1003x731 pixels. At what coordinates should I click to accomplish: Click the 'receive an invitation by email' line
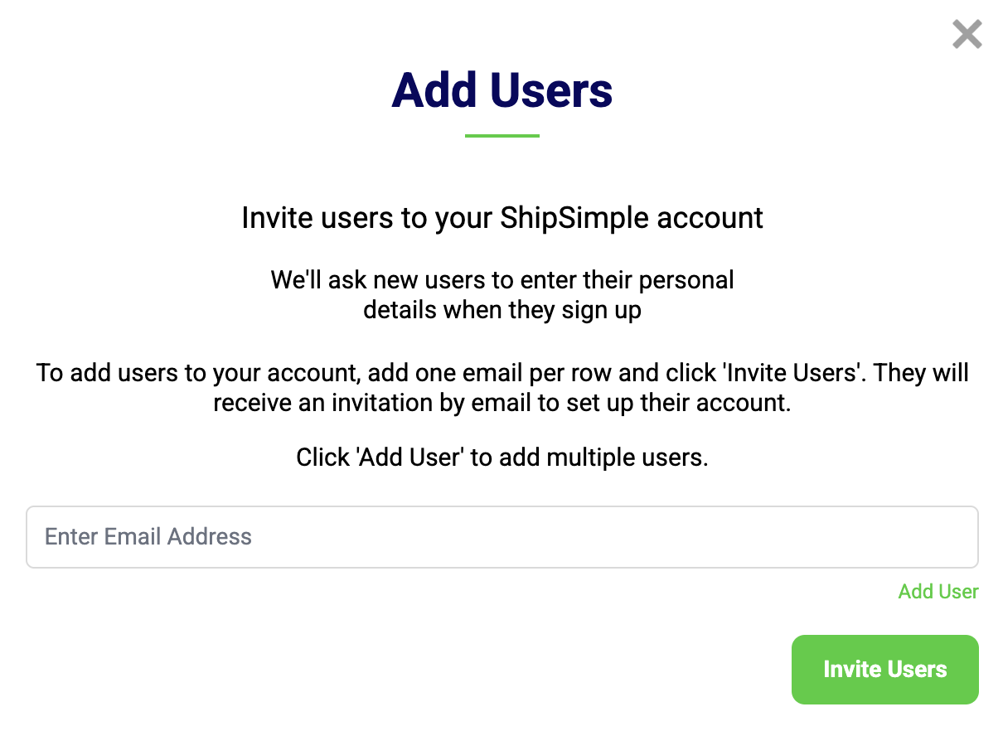(x=501, y=404)
